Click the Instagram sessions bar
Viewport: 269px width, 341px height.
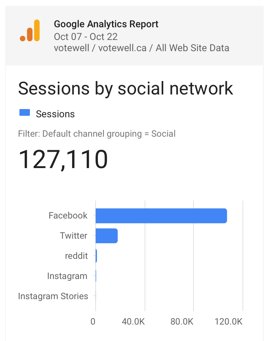click(x=96, y=276)
